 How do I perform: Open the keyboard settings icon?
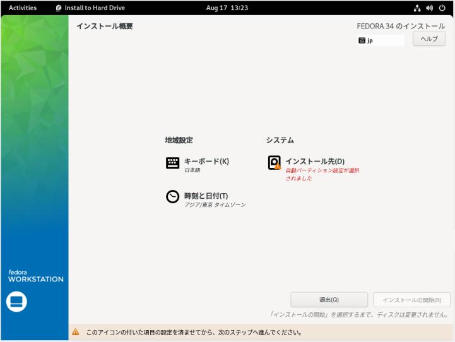click(x=172, y=163)
